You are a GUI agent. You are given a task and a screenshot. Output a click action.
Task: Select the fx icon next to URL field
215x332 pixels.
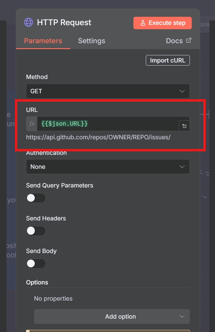pyautogui.click(x=31, y=123)
